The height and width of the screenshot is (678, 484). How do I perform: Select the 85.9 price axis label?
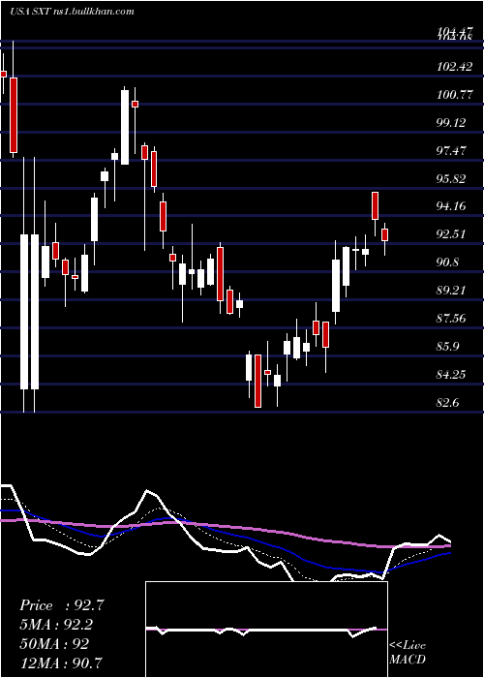447,347
